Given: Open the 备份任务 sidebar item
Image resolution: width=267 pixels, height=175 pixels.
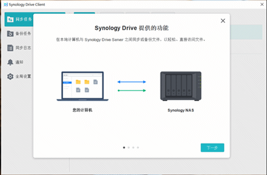Looking at the screenshot, I should pyautogui.click(x=19, y=34).
